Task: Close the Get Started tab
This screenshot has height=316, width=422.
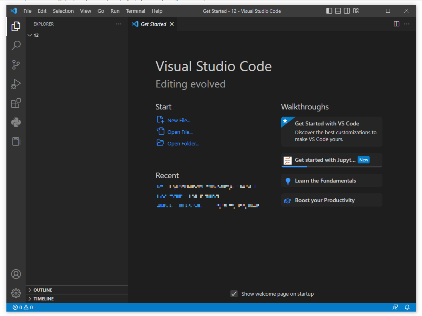Action: point(172,24)
